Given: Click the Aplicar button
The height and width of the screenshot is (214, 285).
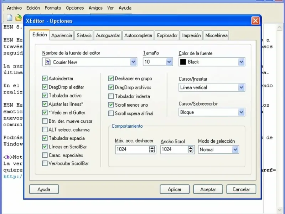Looking at the screenshot, I should coord(175,189).
